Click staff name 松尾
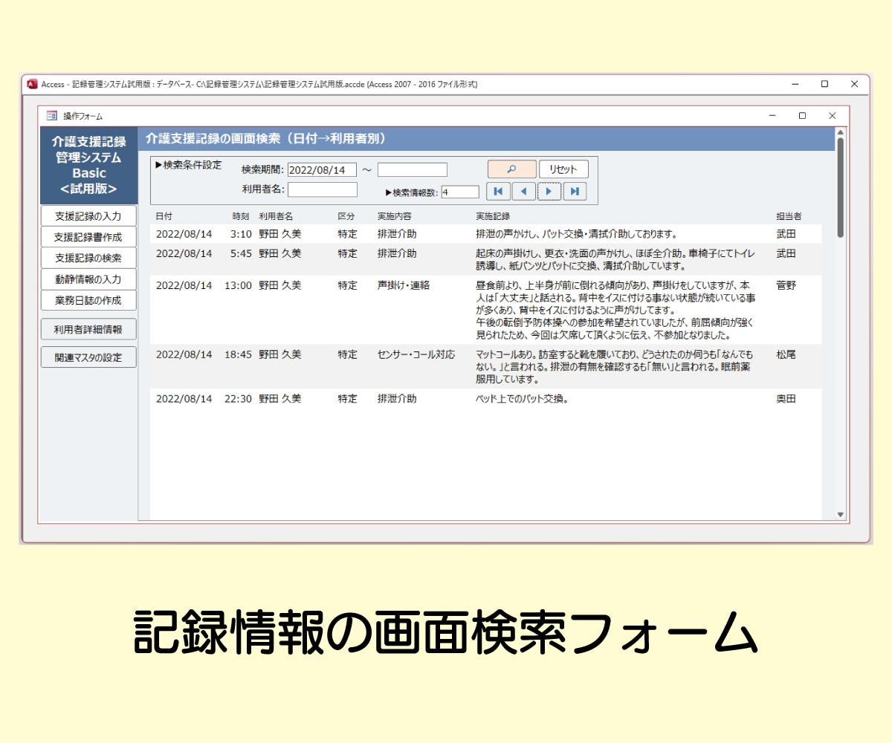This screenshot has height=743, width=892. click(x=786, y=354)
